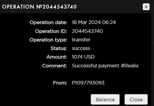Click the Operation ID number 2044543740
Image resolution: width=154 pixels, height=106 pixels.
87,31
